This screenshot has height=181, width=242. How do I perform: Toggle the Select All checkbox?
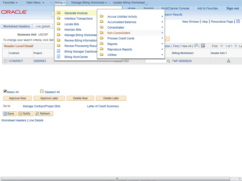pos(5,91)
